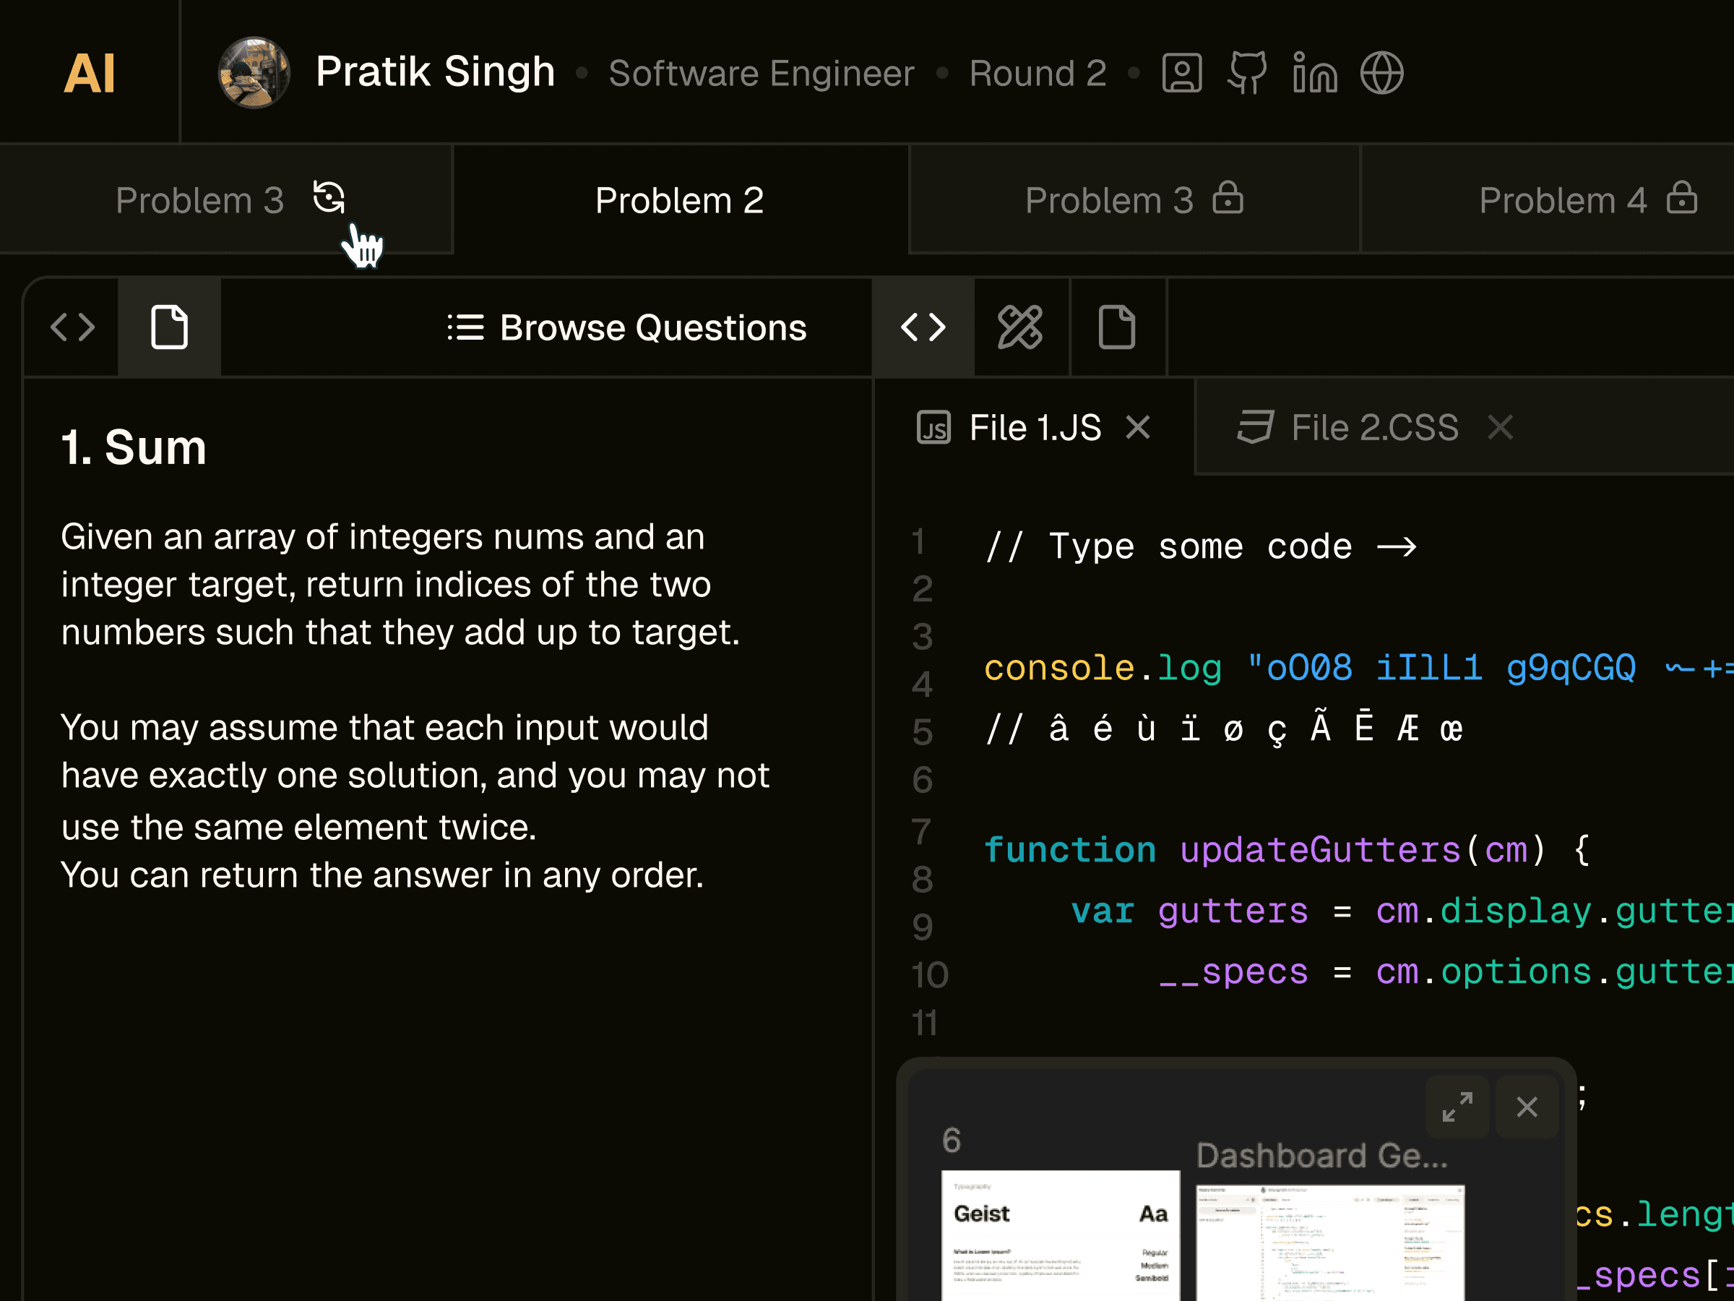This screenshot has width=1734, height=1301.
Task: Select the document view icon in left panel
Action: (169, 327)
